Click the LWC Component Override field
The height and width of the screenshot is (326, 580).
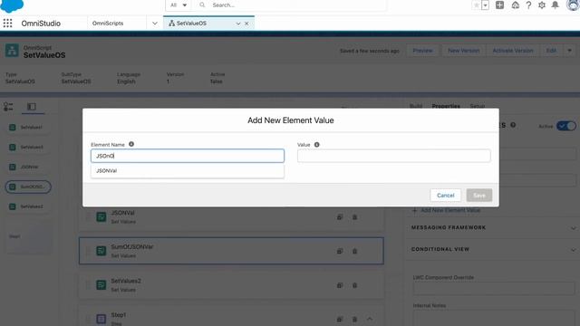pyautogui.click(x=494, y=288)
